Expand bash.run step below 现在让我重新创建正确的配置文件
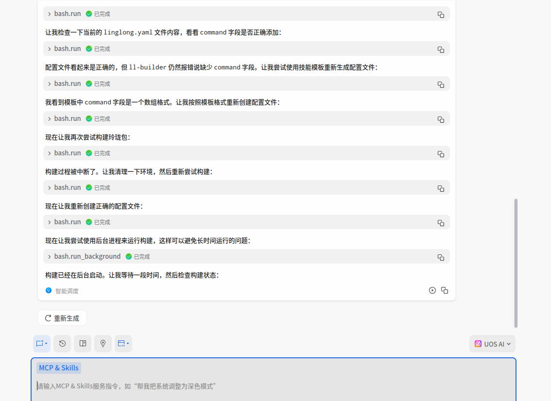 coord(49,222)
